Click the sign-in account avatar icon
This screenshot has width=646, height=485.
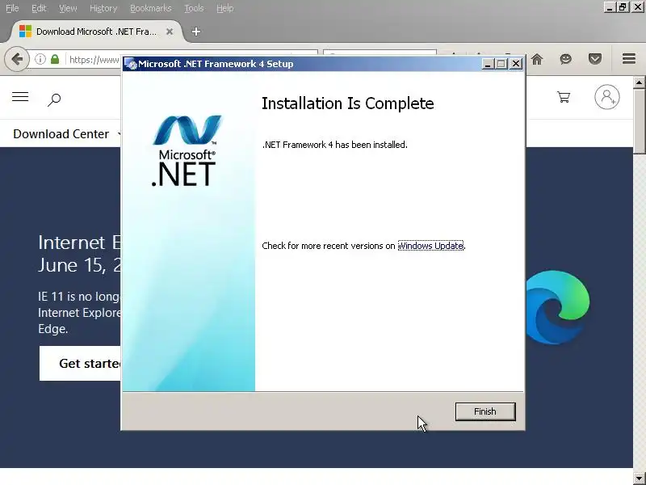point(607,97)
